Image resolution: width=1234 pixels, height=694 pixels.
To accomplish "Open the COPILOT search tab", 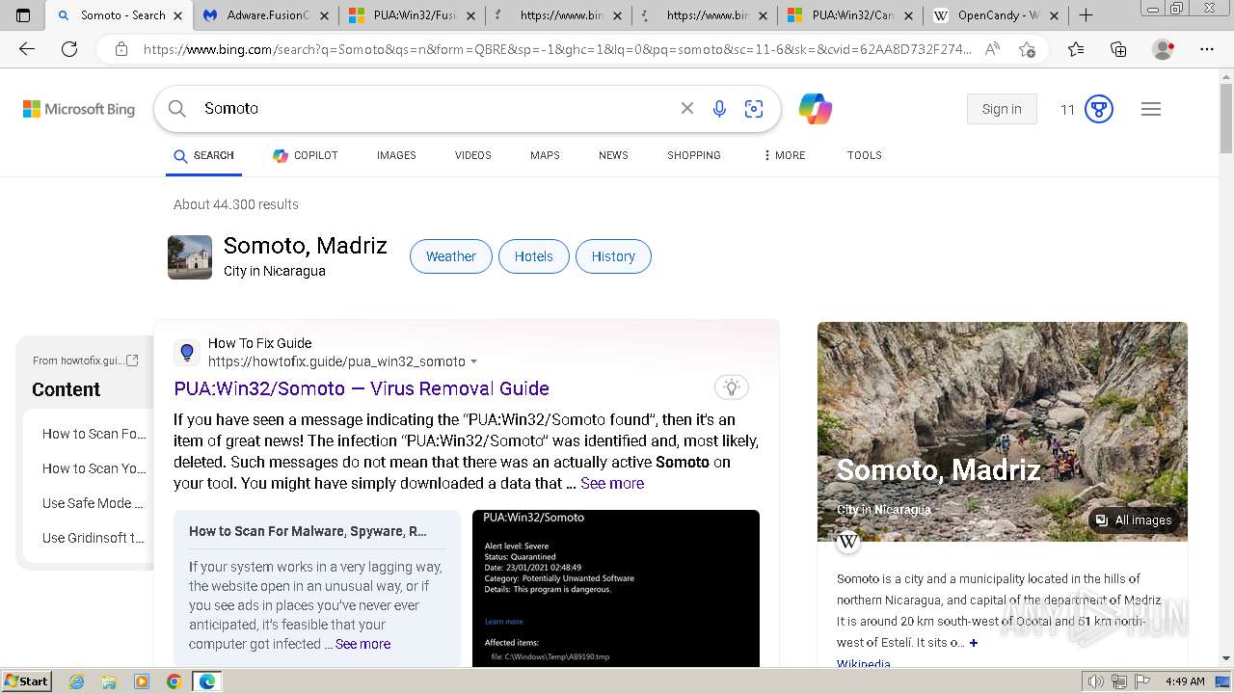I will [306, 155].
